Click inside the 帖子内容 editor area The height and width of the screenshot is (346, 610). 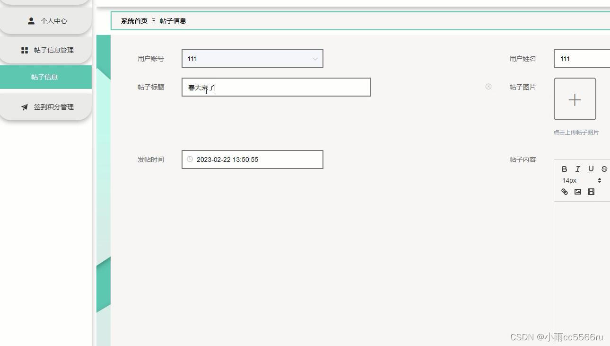click(x=582, y=274)
